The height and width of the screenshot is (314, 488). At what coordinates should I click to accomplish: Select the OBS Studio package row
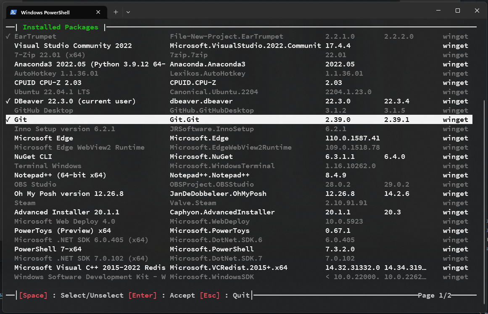(35, 185)
